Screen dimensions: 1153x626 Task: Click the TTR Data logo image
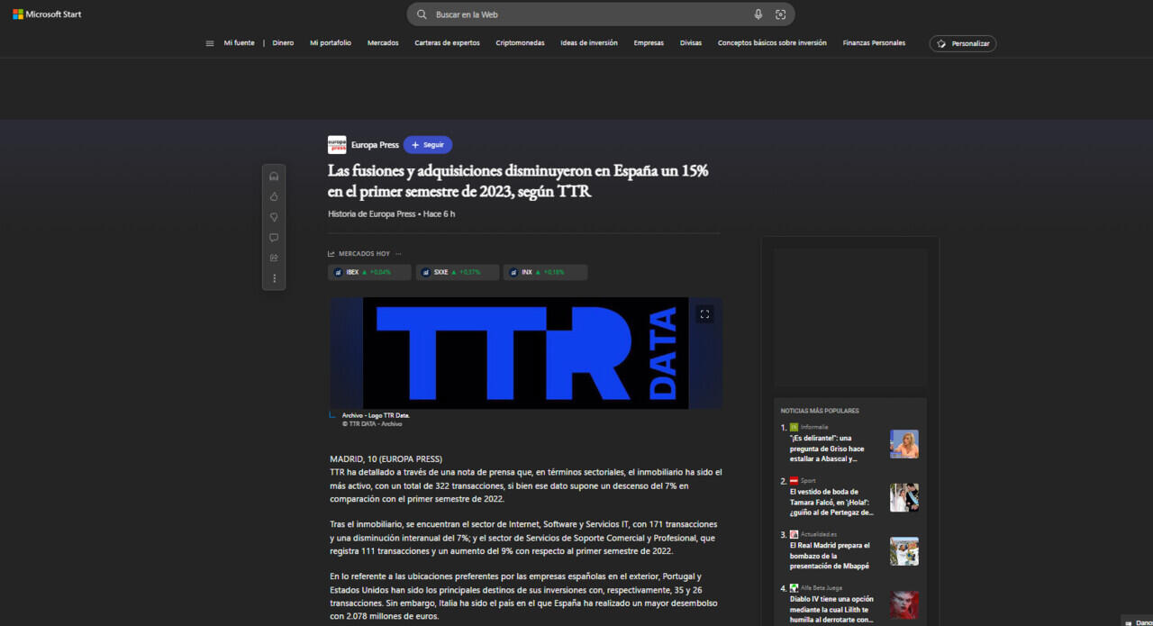pos(525,353)
